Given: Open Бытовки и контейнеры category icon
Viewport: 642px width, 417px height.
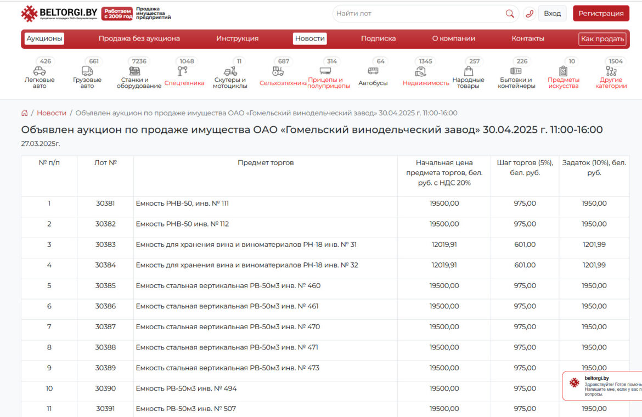Looking at the screenshot, I should coord(516,71).
